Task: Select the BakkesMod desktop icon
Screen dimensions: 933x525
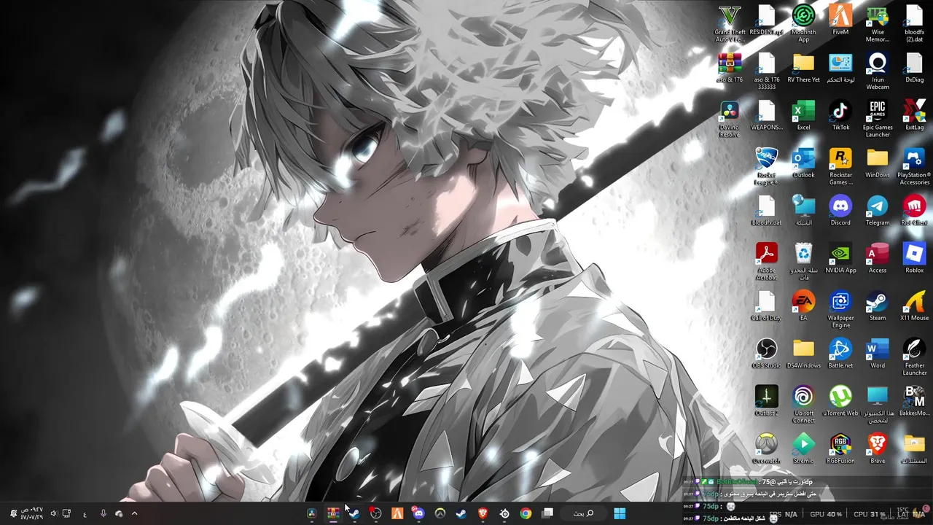Action: coord(914,402)
